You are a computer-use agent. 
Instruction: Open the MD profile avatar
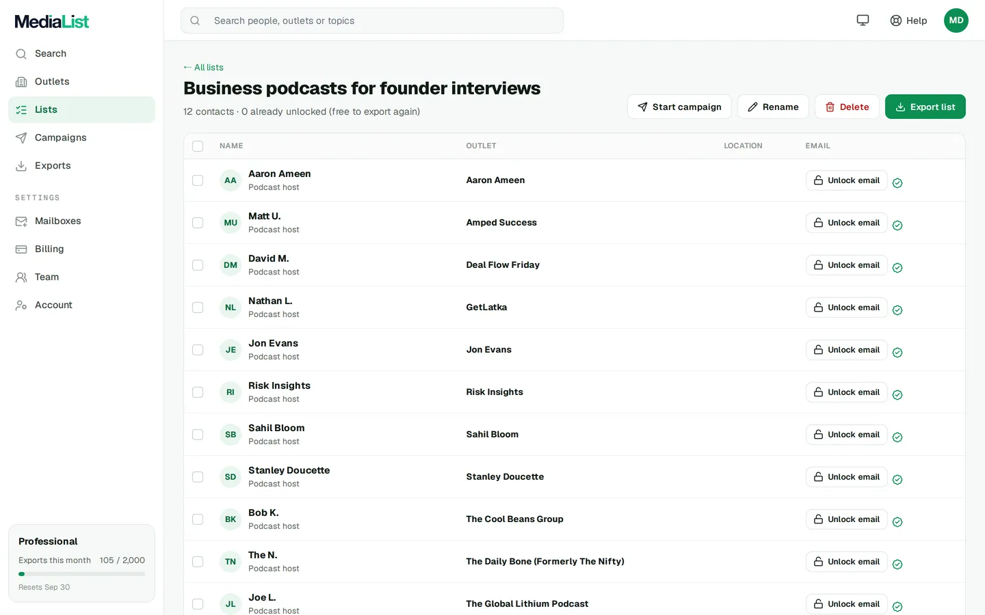(x=956, y=20)
